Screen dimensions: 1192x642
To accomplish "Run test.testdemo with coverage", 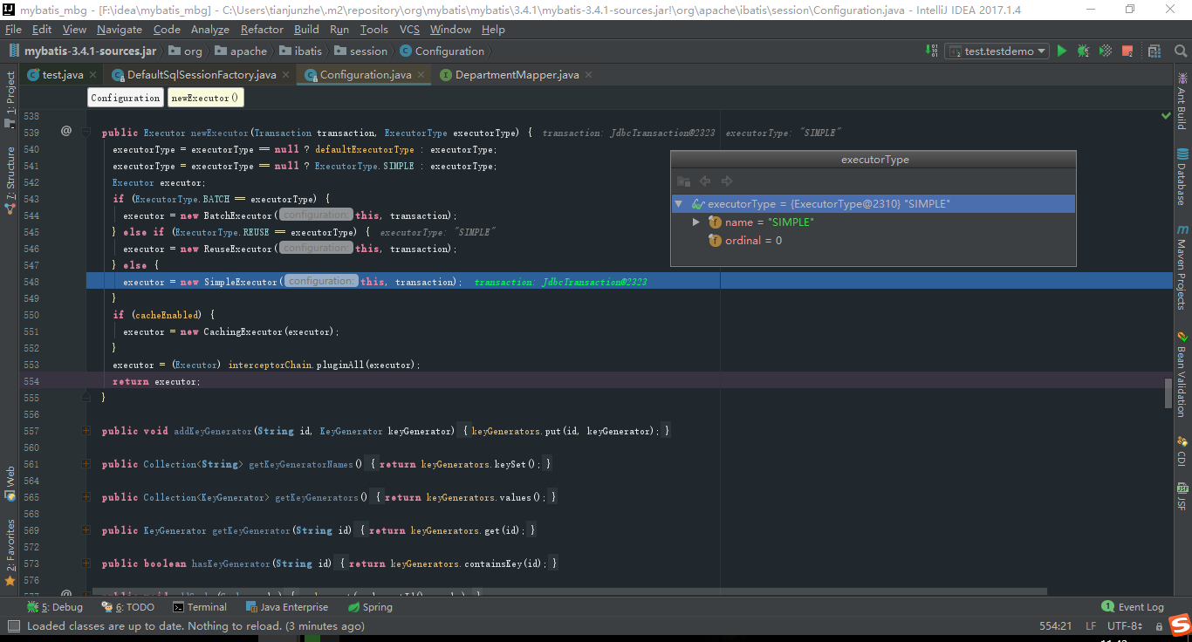I will click(1105, 51).
